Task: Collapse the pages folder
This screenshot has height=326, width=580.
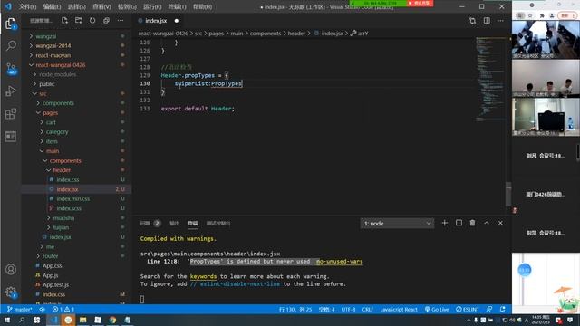Action: pos(50,112)
